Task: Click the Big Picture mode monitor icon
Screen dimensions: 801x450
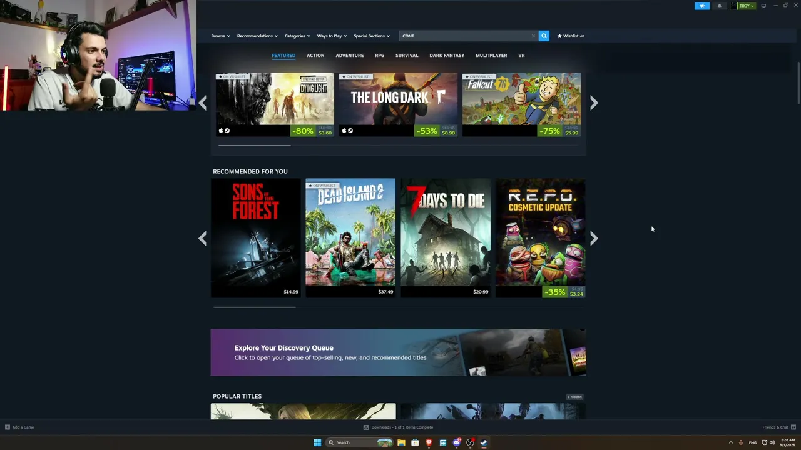Action: pos(763,6)
